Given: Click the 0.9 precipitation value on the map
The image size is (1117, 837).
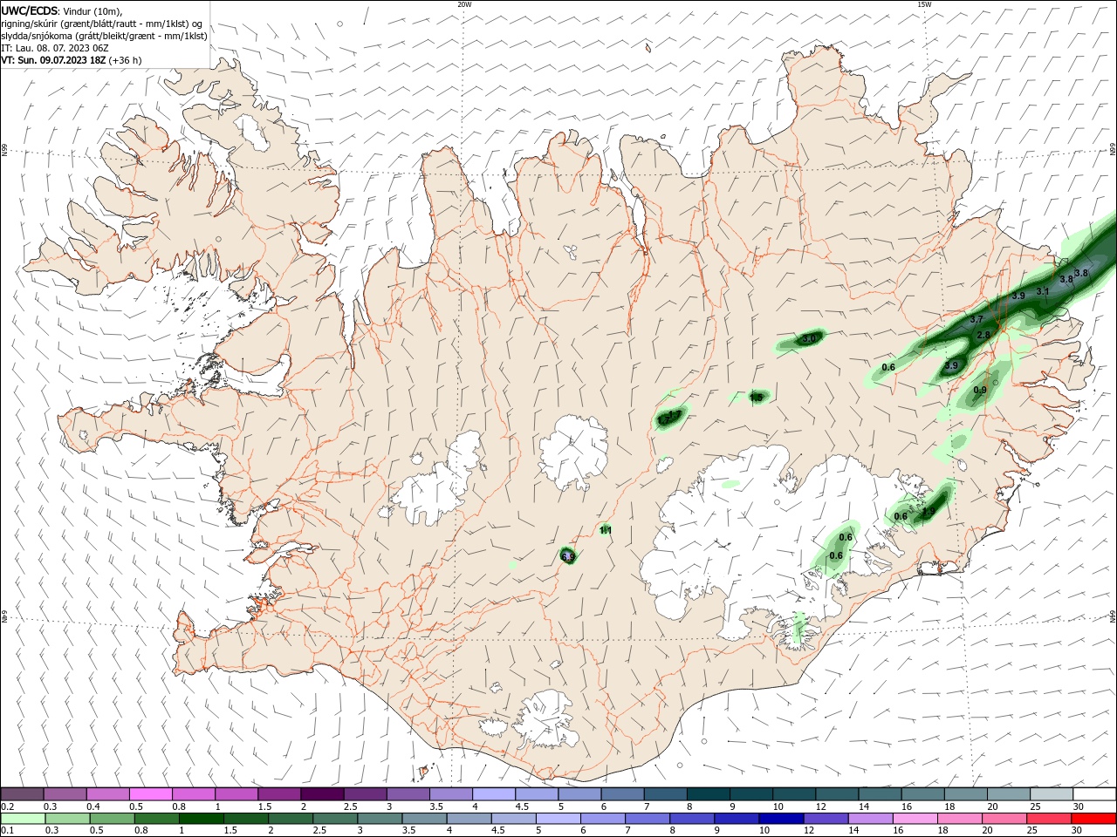Looking at the screenshot, I should [x=980, y=390].
